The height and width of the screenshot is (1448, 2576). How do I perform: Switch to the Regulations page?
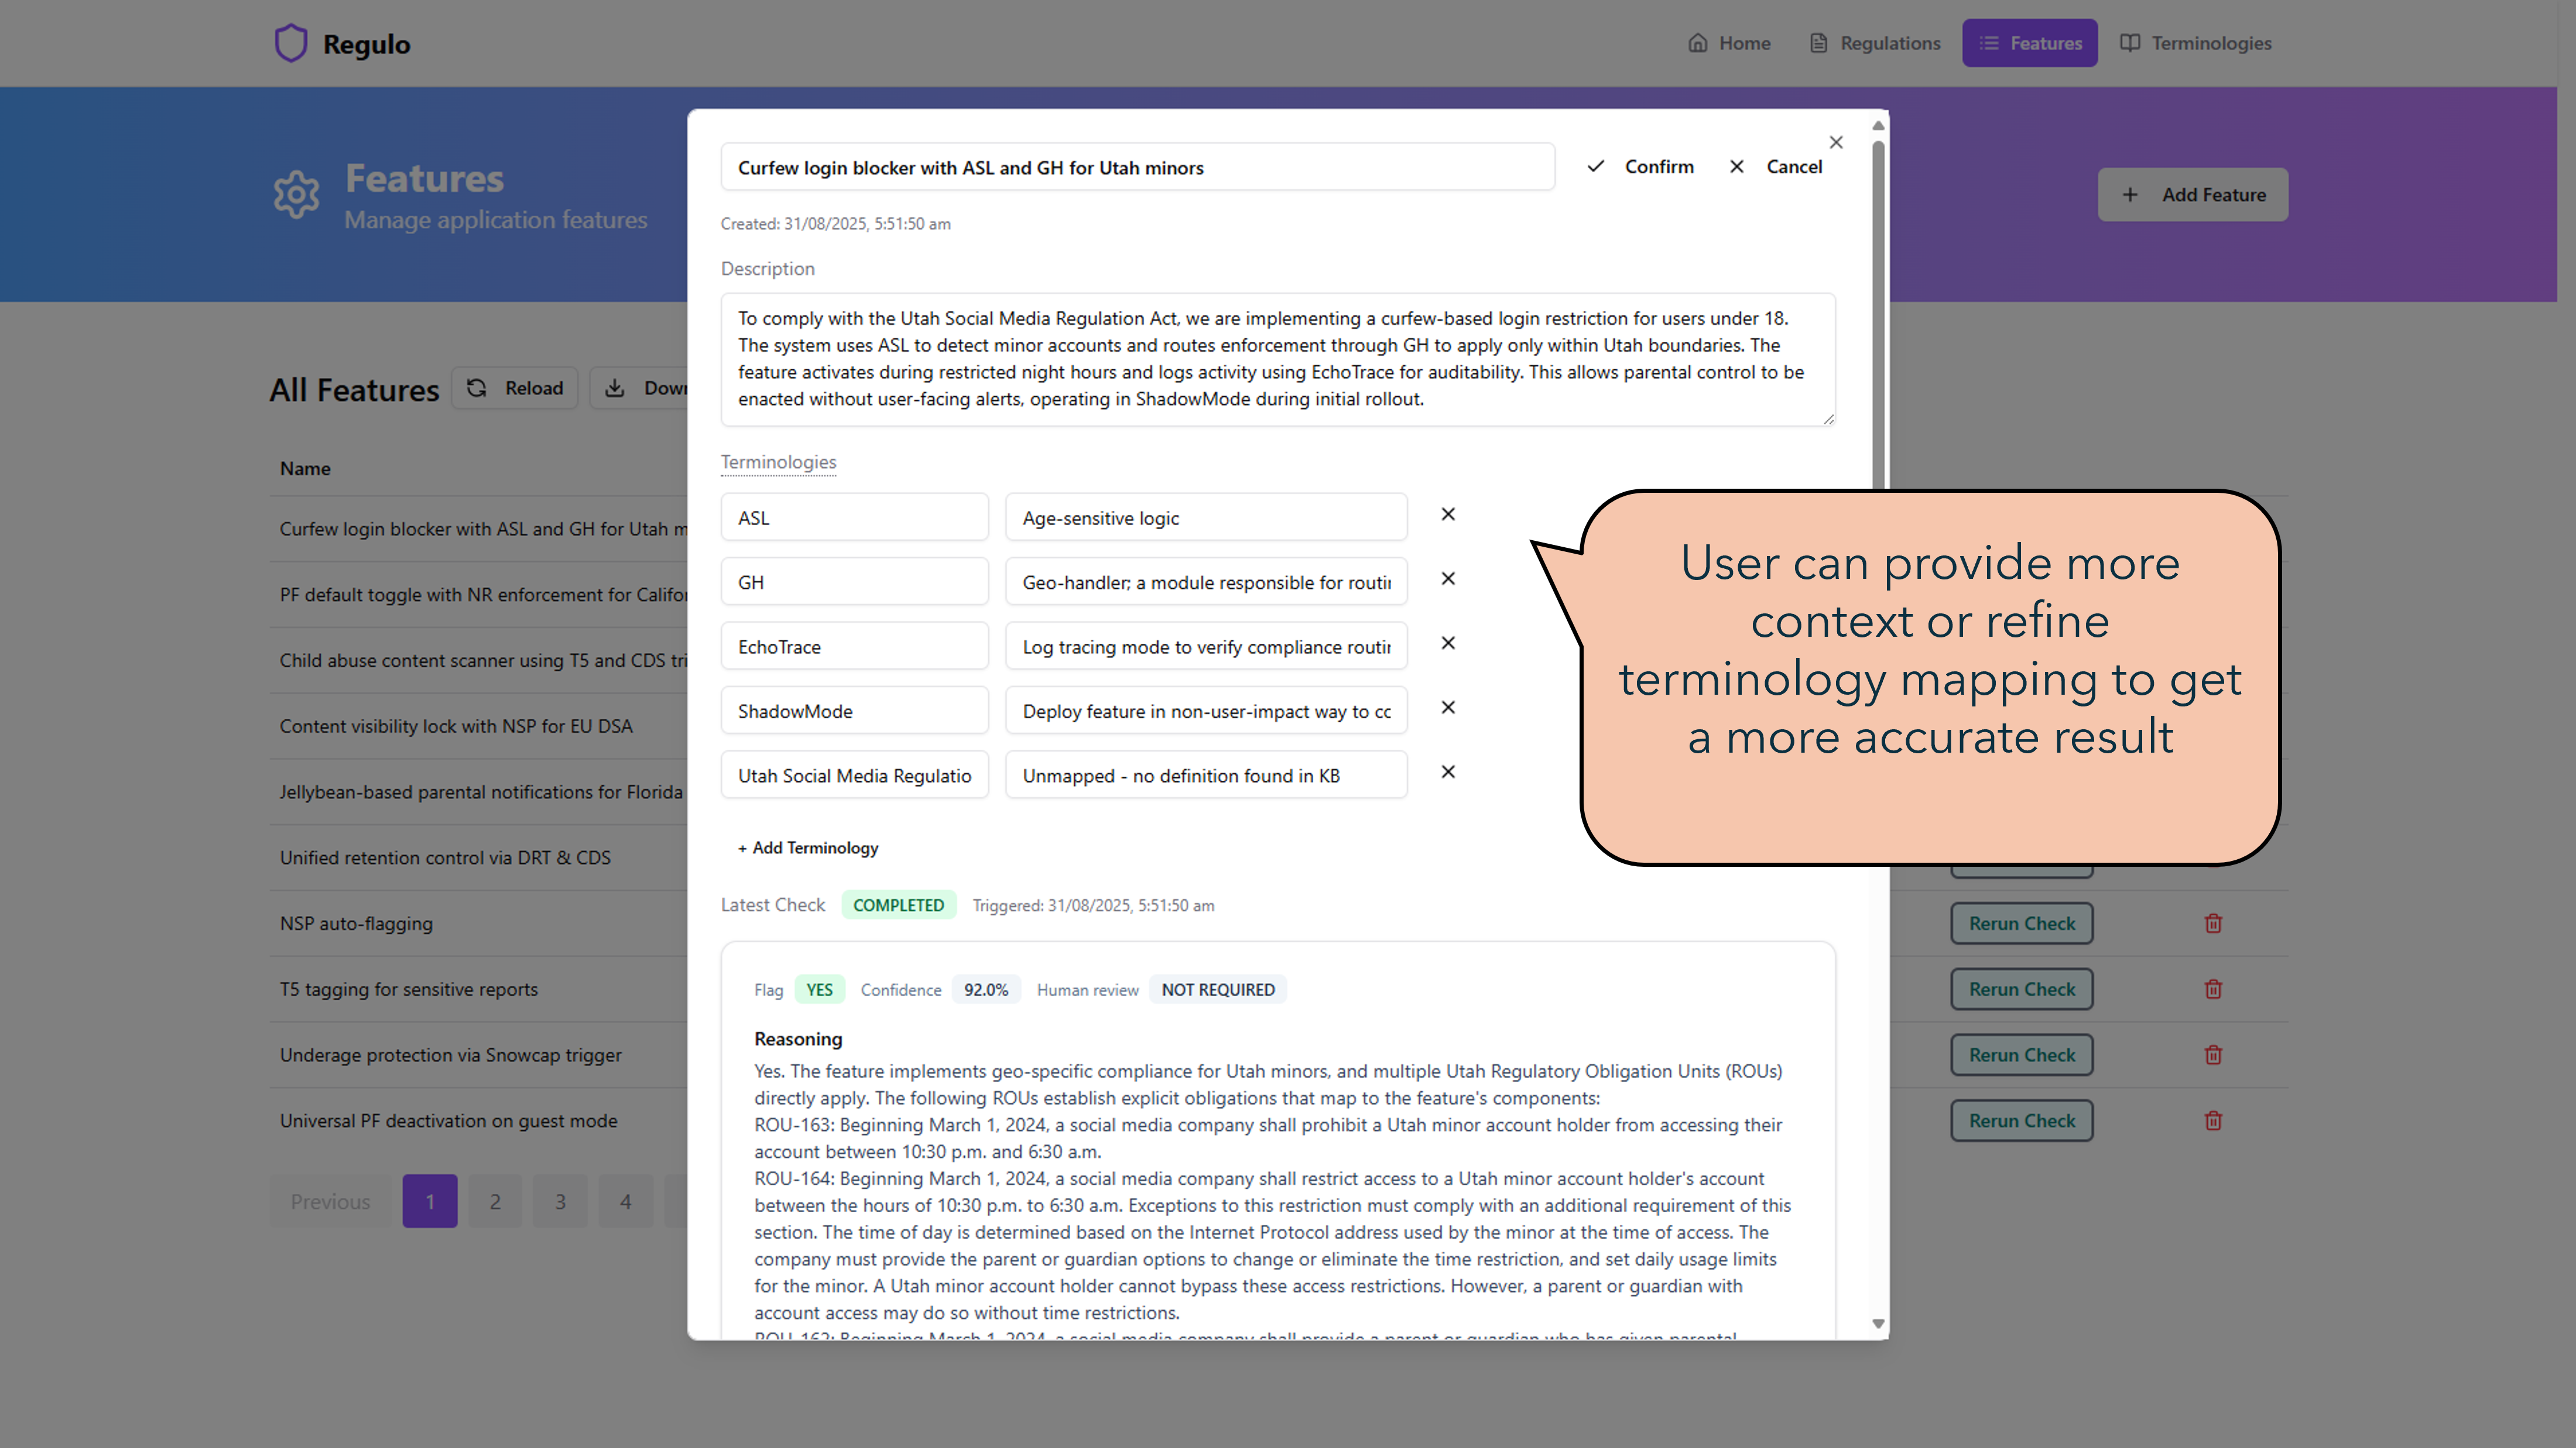pyautogui.click(x=1875, y=43)
